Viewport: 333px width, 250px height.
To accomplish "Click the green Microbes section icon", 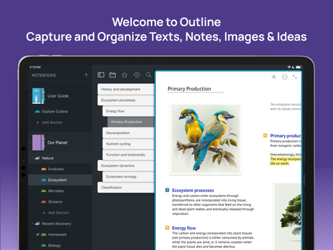I will click(43, 191).
